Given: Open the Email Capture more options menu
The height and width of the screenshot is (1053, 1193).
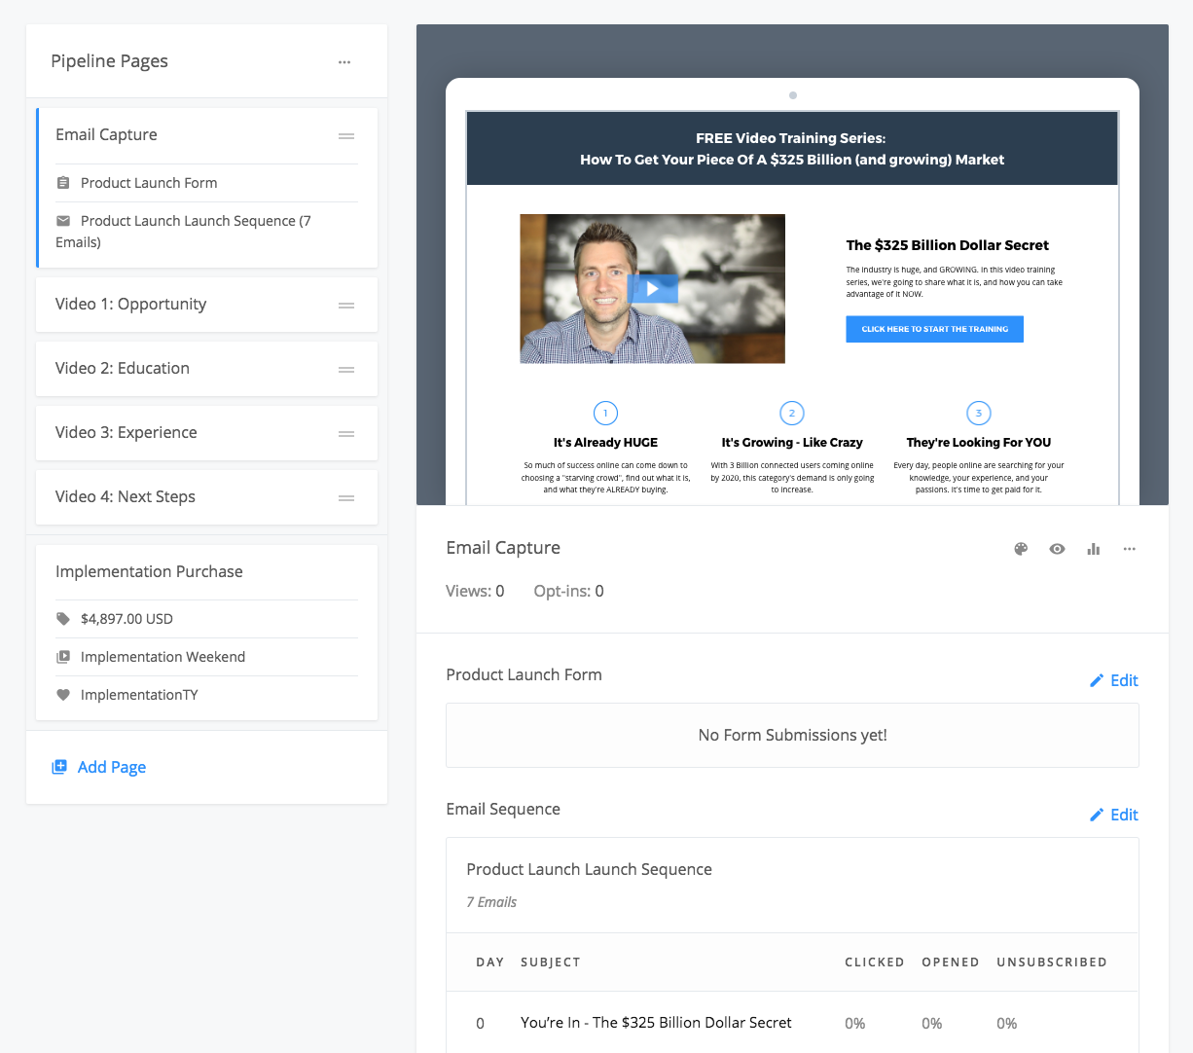Looking at the screenshot, I should pyautogui.click(x=1129, y=549).
